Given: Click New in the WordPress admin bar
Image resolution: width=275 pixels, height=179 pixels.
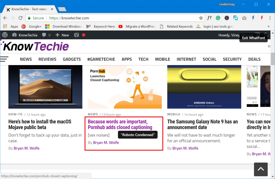Looking at the screenshot, I should [62, 35].
